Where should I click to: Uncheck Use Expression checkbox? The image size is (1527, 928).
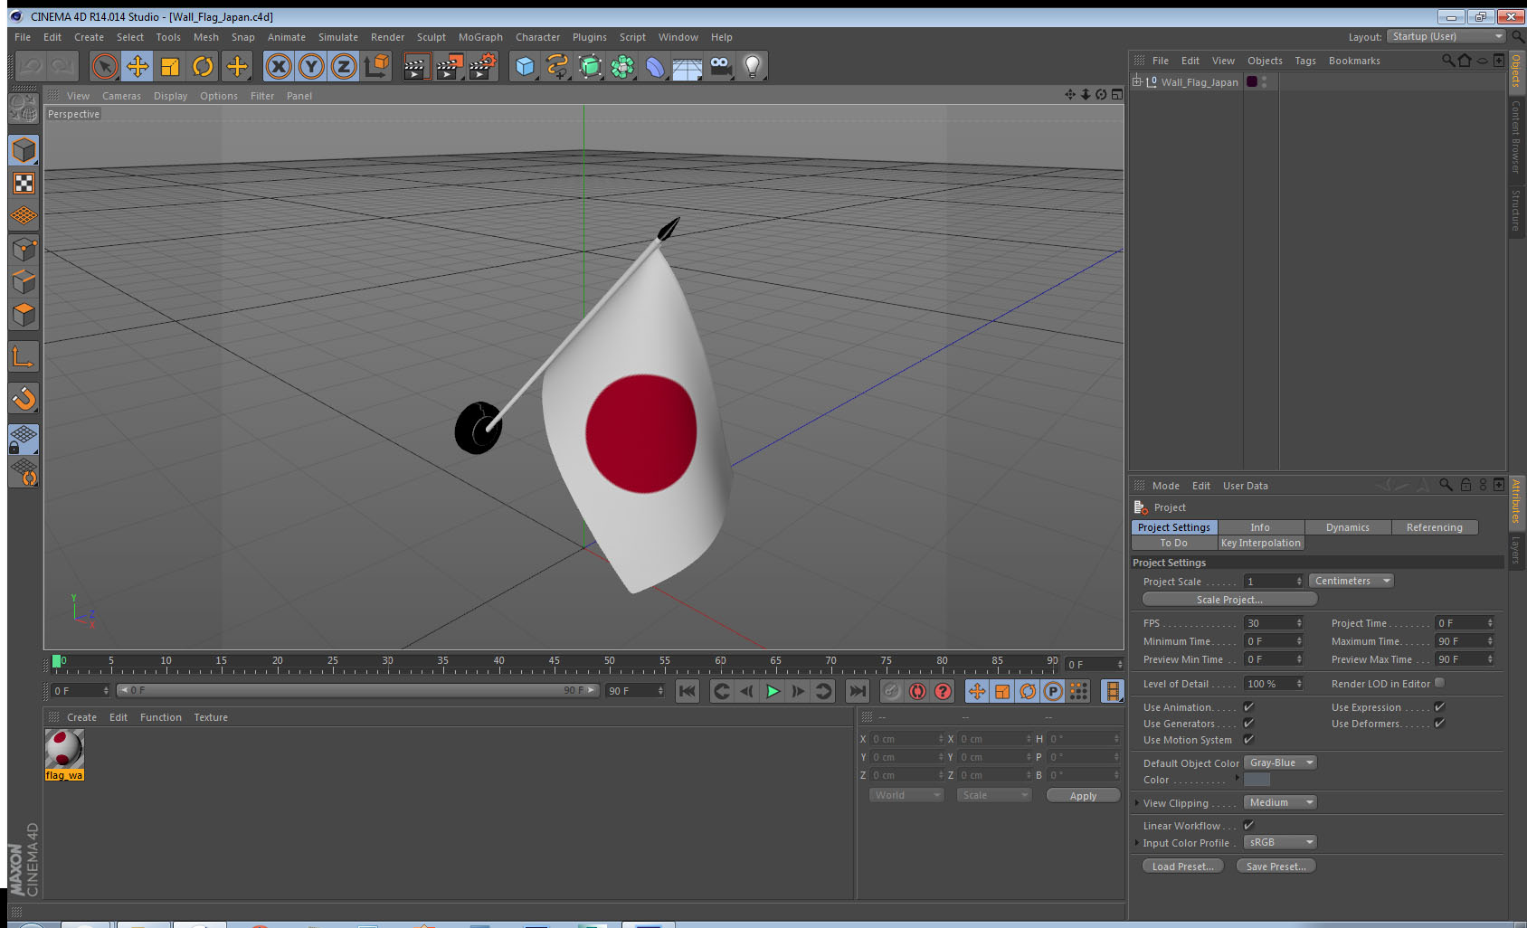coord(1439,706)
